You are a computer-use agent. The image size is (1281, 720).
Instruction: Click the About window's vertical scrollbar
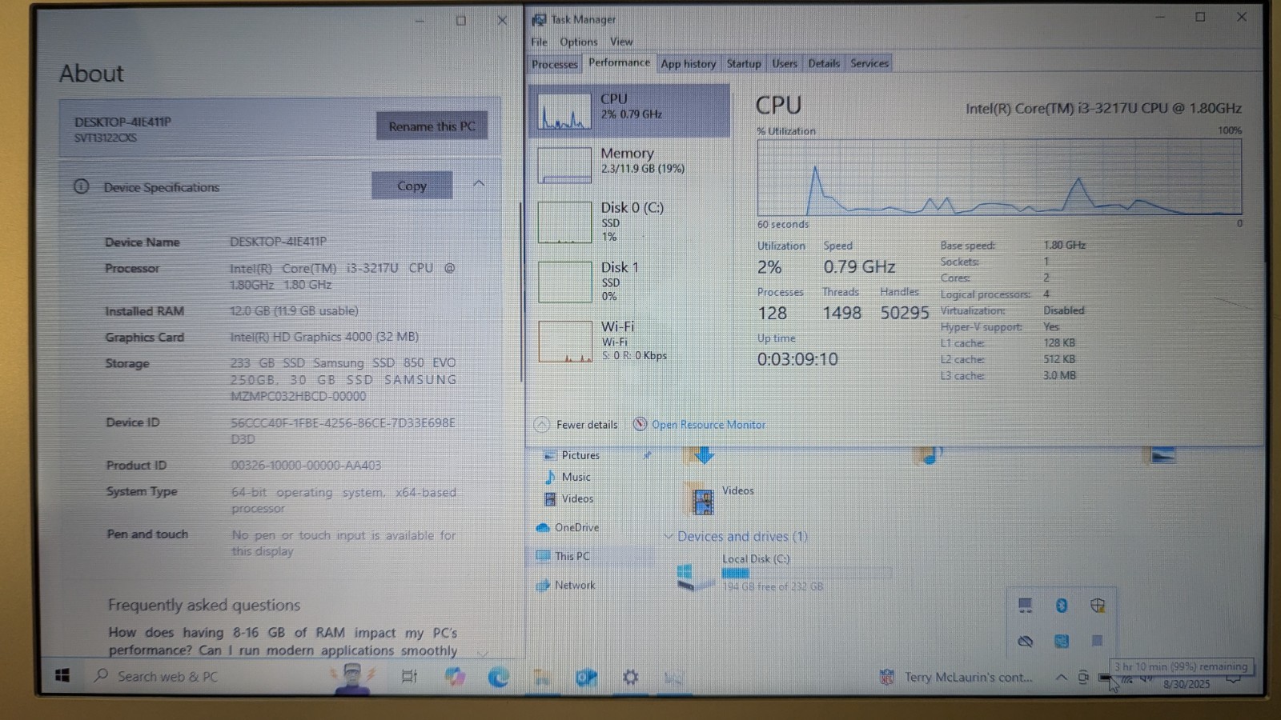pyautogui.click(x=520, y=292)
